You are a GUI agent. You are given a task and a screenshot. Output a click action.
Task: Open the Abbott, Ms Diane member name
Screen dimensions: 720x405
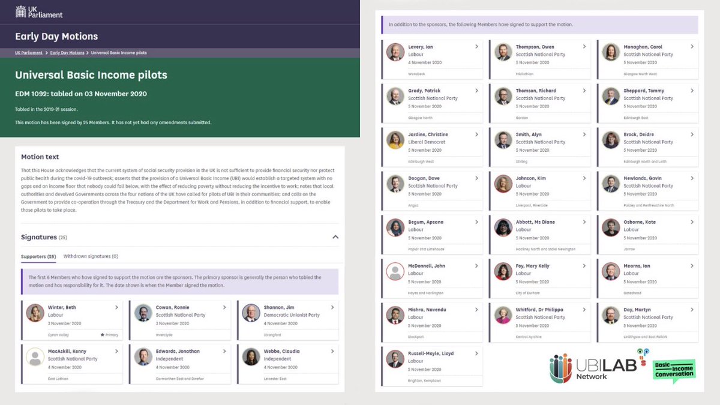click(x=536, y=222)
